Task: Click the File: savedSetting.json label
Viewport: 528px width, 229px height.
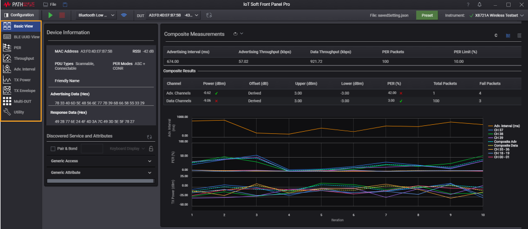Action: point(389,15)
